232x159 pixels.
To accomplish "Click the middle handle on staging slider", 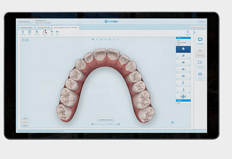I will (x=111, y=124).
